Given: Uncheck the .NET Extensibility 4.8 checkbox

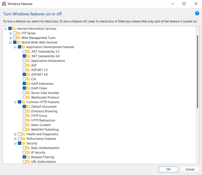Looking at the screenshot, I should [24, 56].
